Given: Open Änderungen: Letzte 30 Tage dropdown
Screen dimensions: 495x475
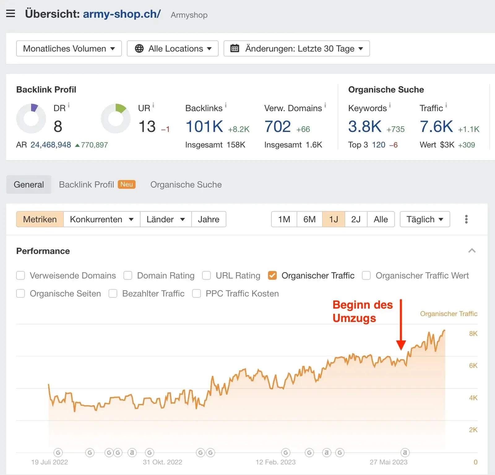Looking at the screenshot, I should [297, 48].
